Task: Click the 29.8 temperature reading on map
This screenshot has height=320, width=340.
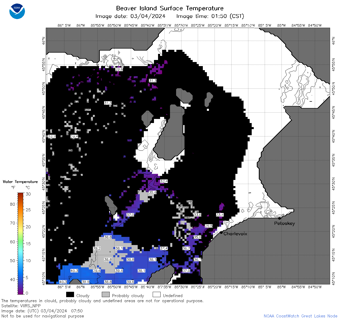Action: pyautogui.click(x=119, y=69)
